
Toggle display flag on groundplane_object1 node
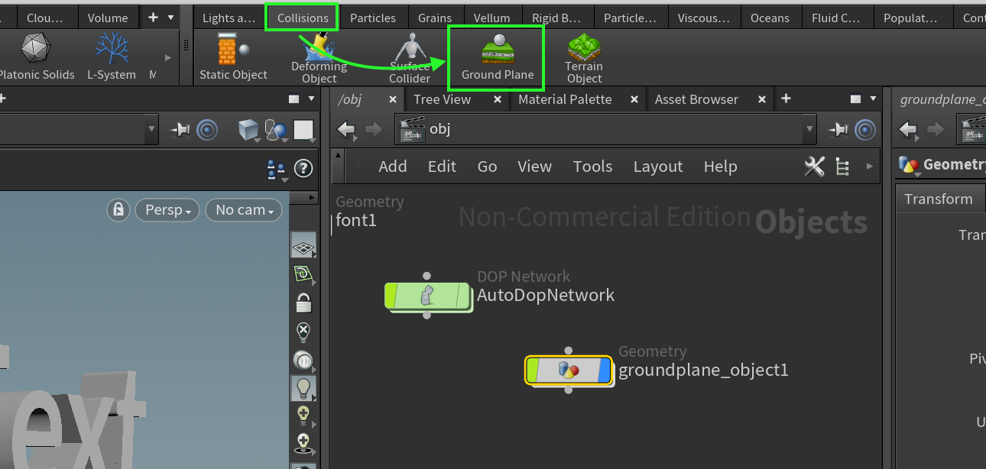click(603, 370)
